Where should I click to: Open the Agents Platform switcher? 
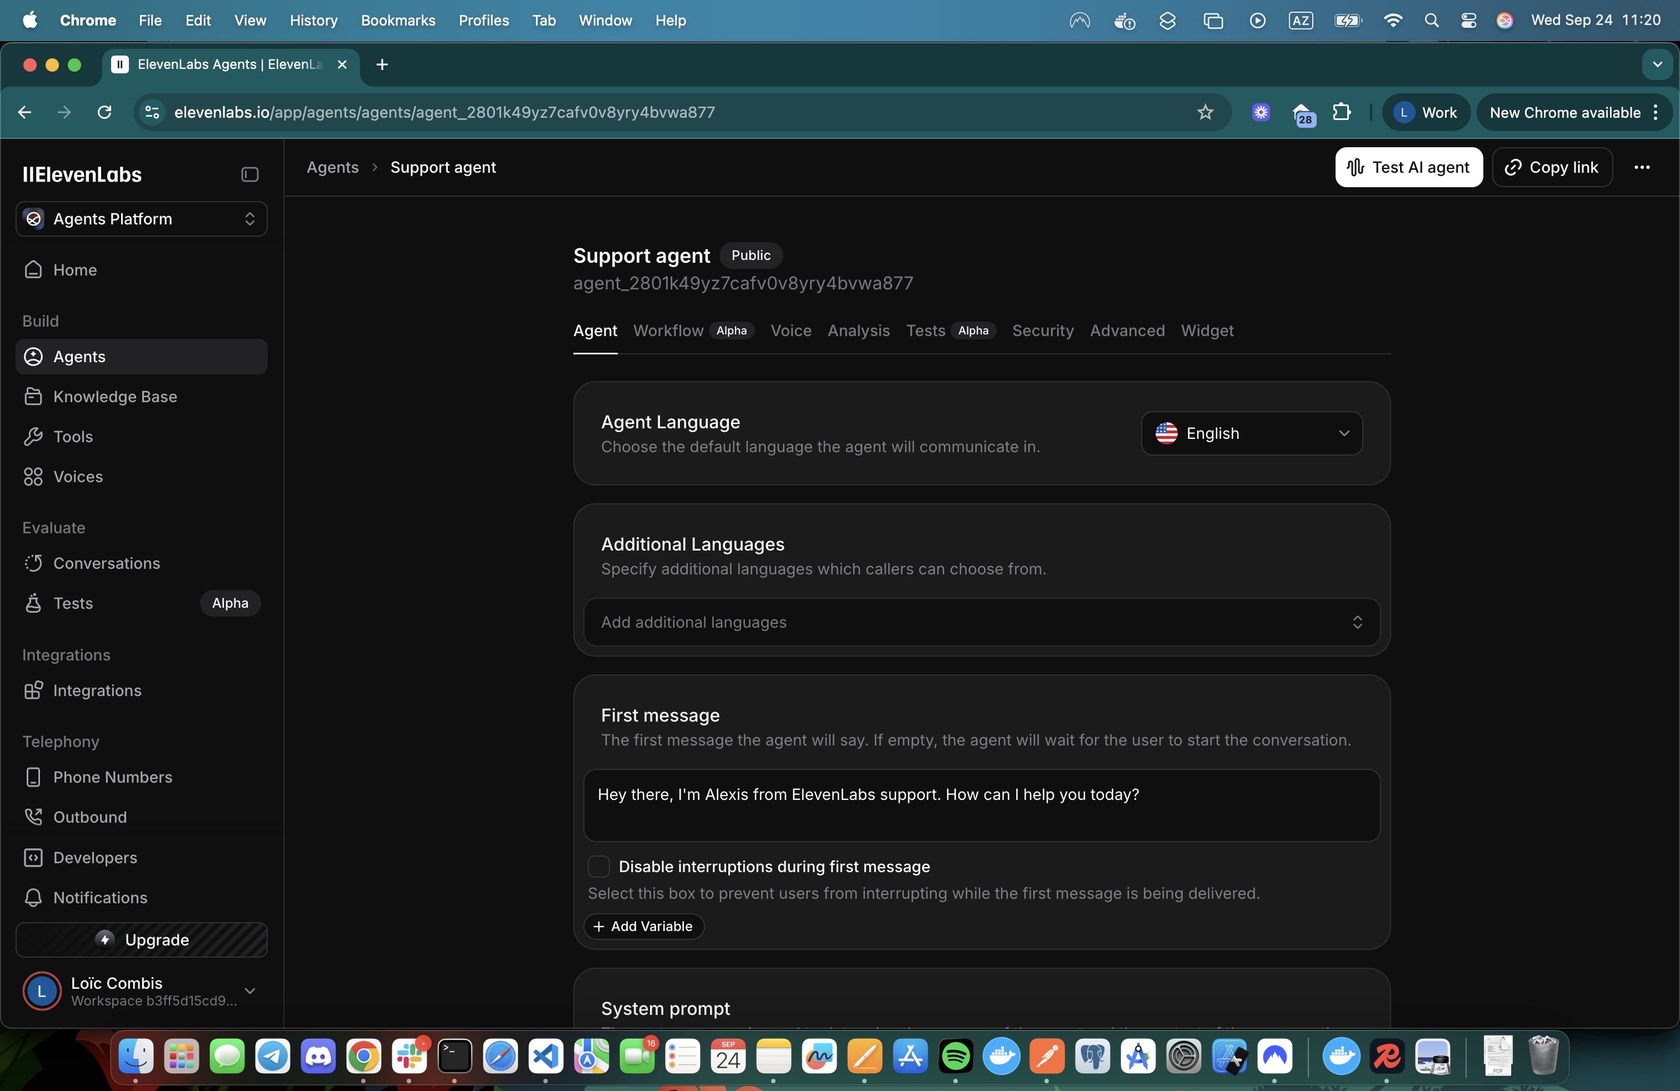tap(141, 219)
